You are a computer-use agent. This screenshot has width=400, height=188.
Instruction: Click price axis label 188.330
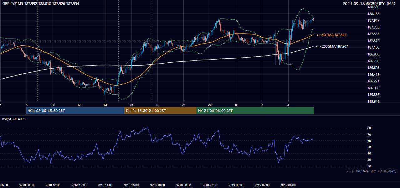point(373,7)
